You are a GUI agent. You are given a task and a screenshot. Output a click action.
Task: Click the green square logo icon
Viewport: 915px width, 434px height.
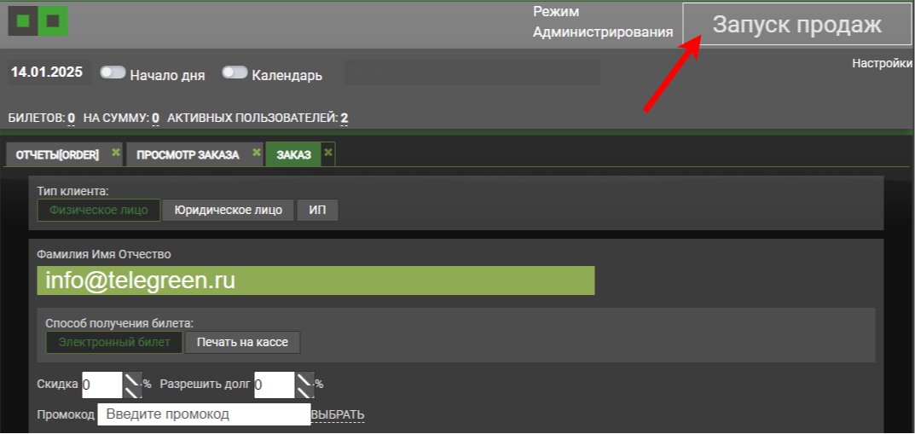pyautogui.click(x=38, y=21)
